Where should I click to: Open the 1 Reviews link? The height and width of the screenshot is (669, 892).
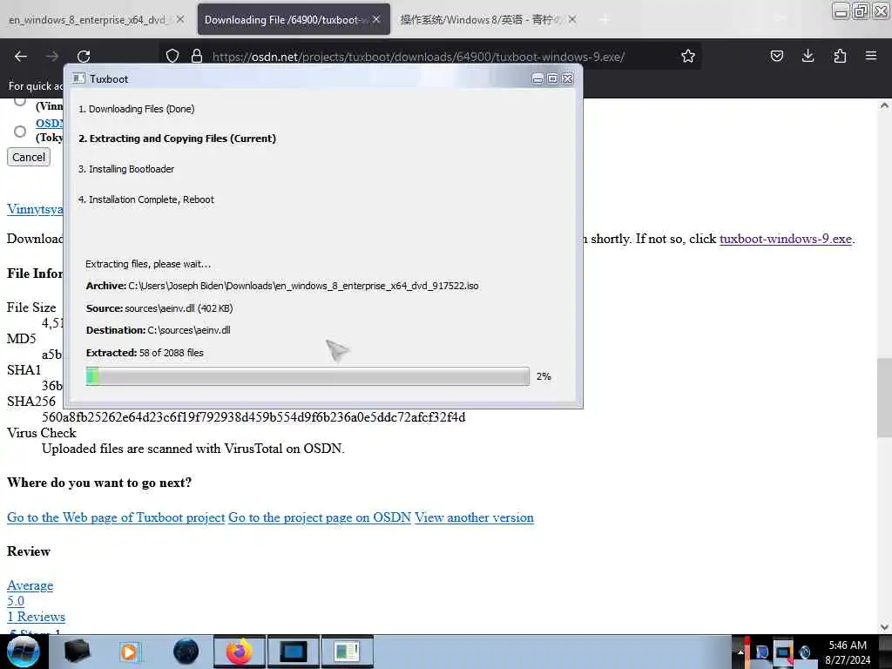coord(36,617)
